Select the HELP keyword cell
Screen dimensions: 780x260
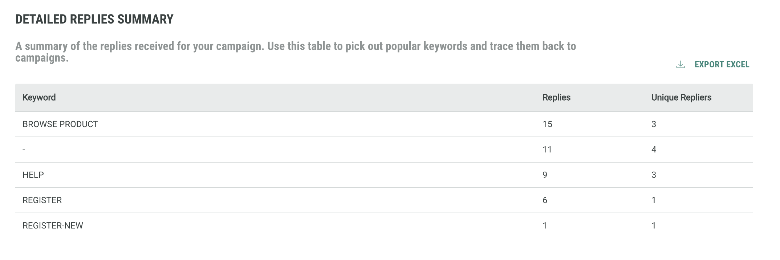pyautogui.click(x=33, y=175)
